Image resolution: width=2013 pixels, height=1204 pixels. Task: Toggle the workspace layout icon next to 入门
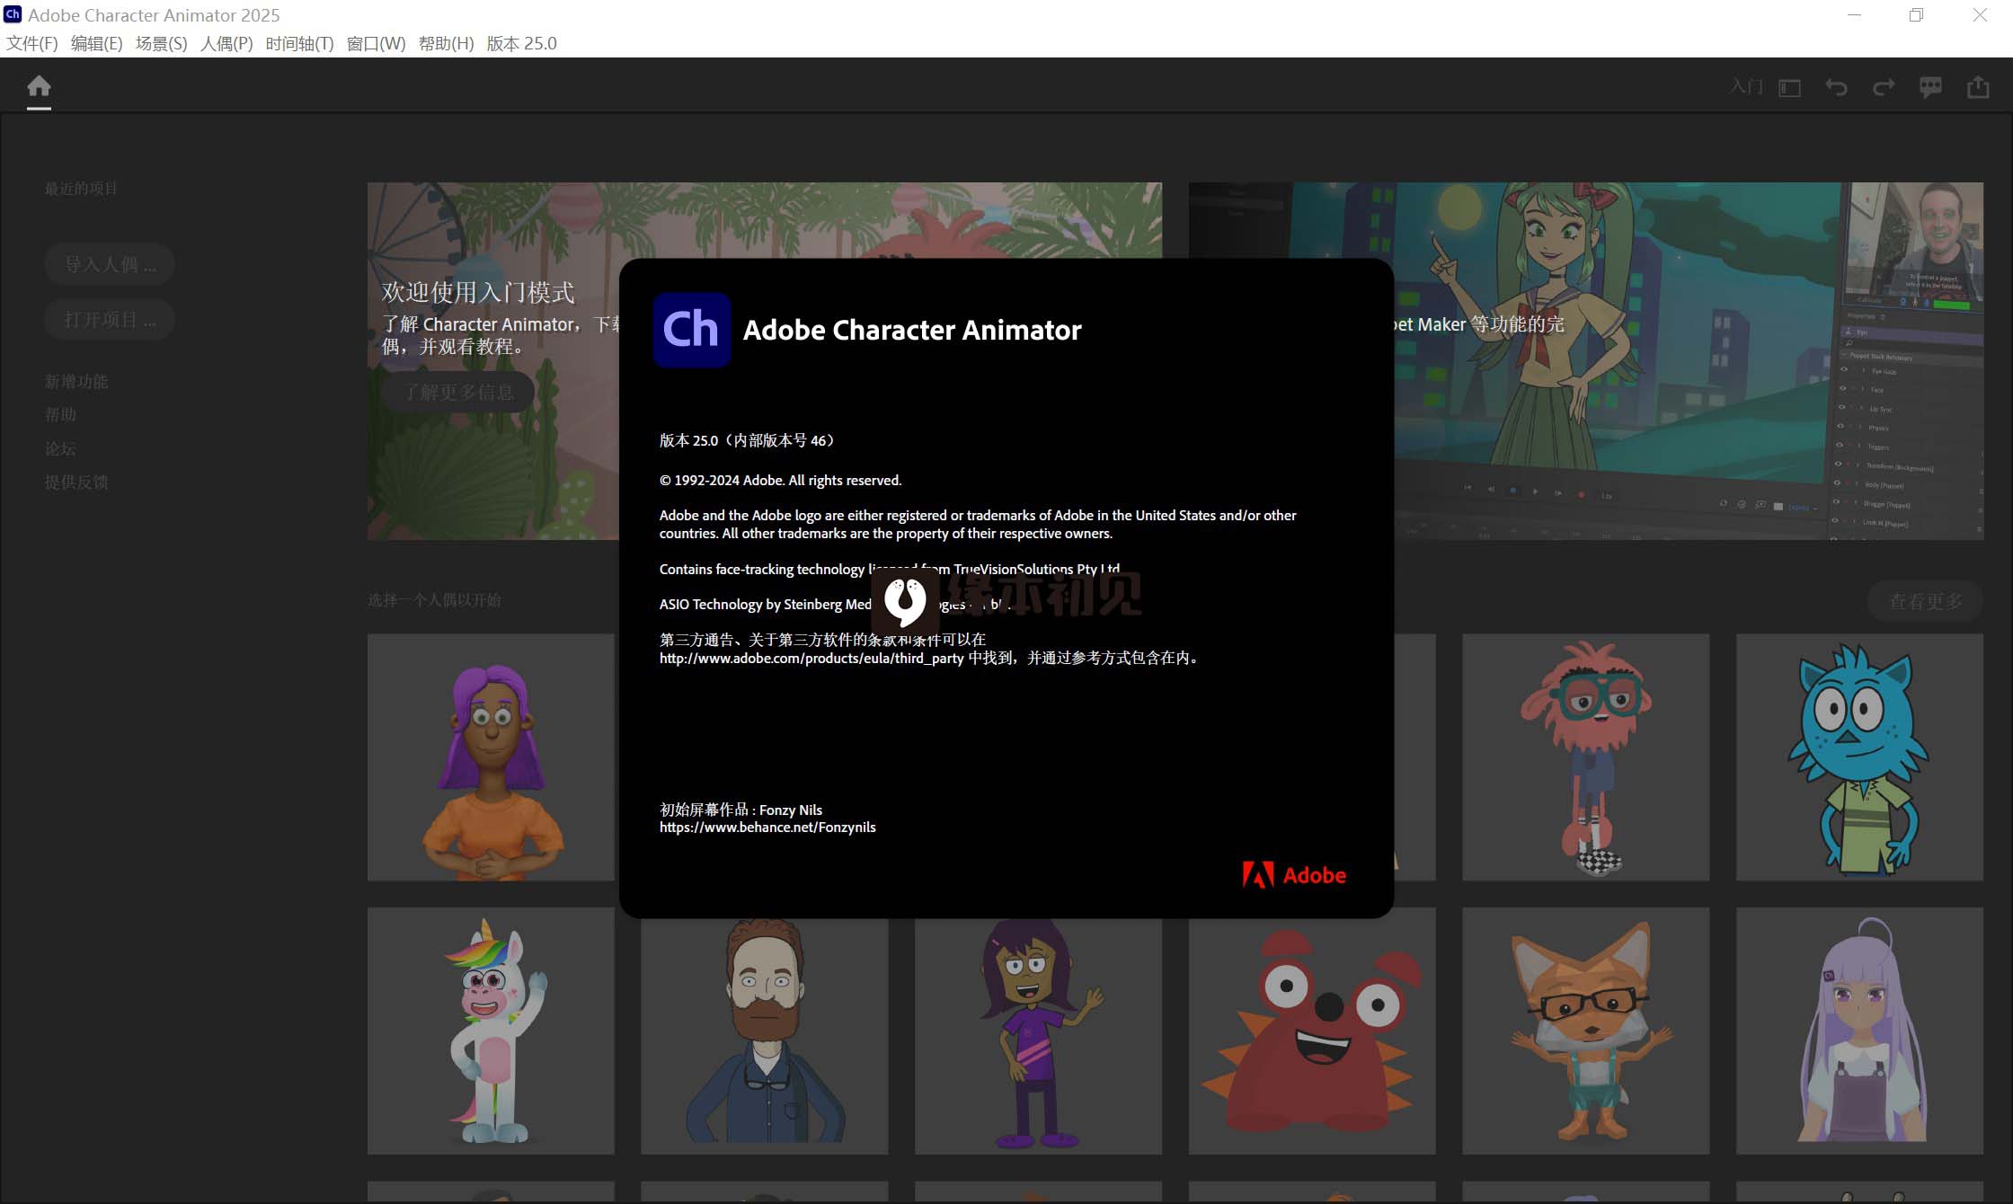click(x=1789, y=87)
